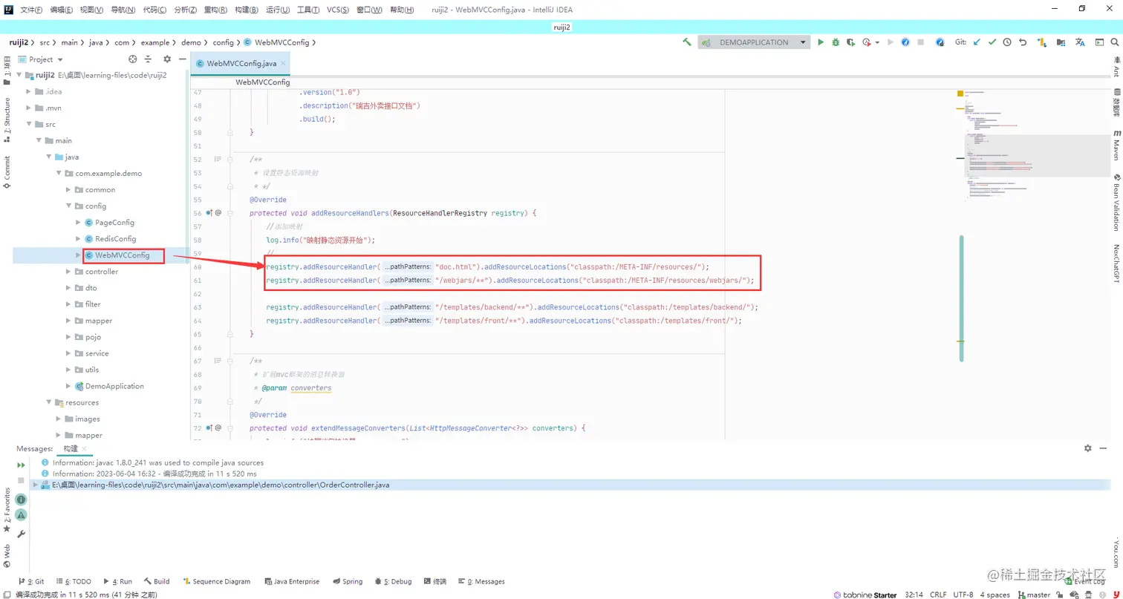Open the Git tool window button
The image size is (1123, 599).
32,581
